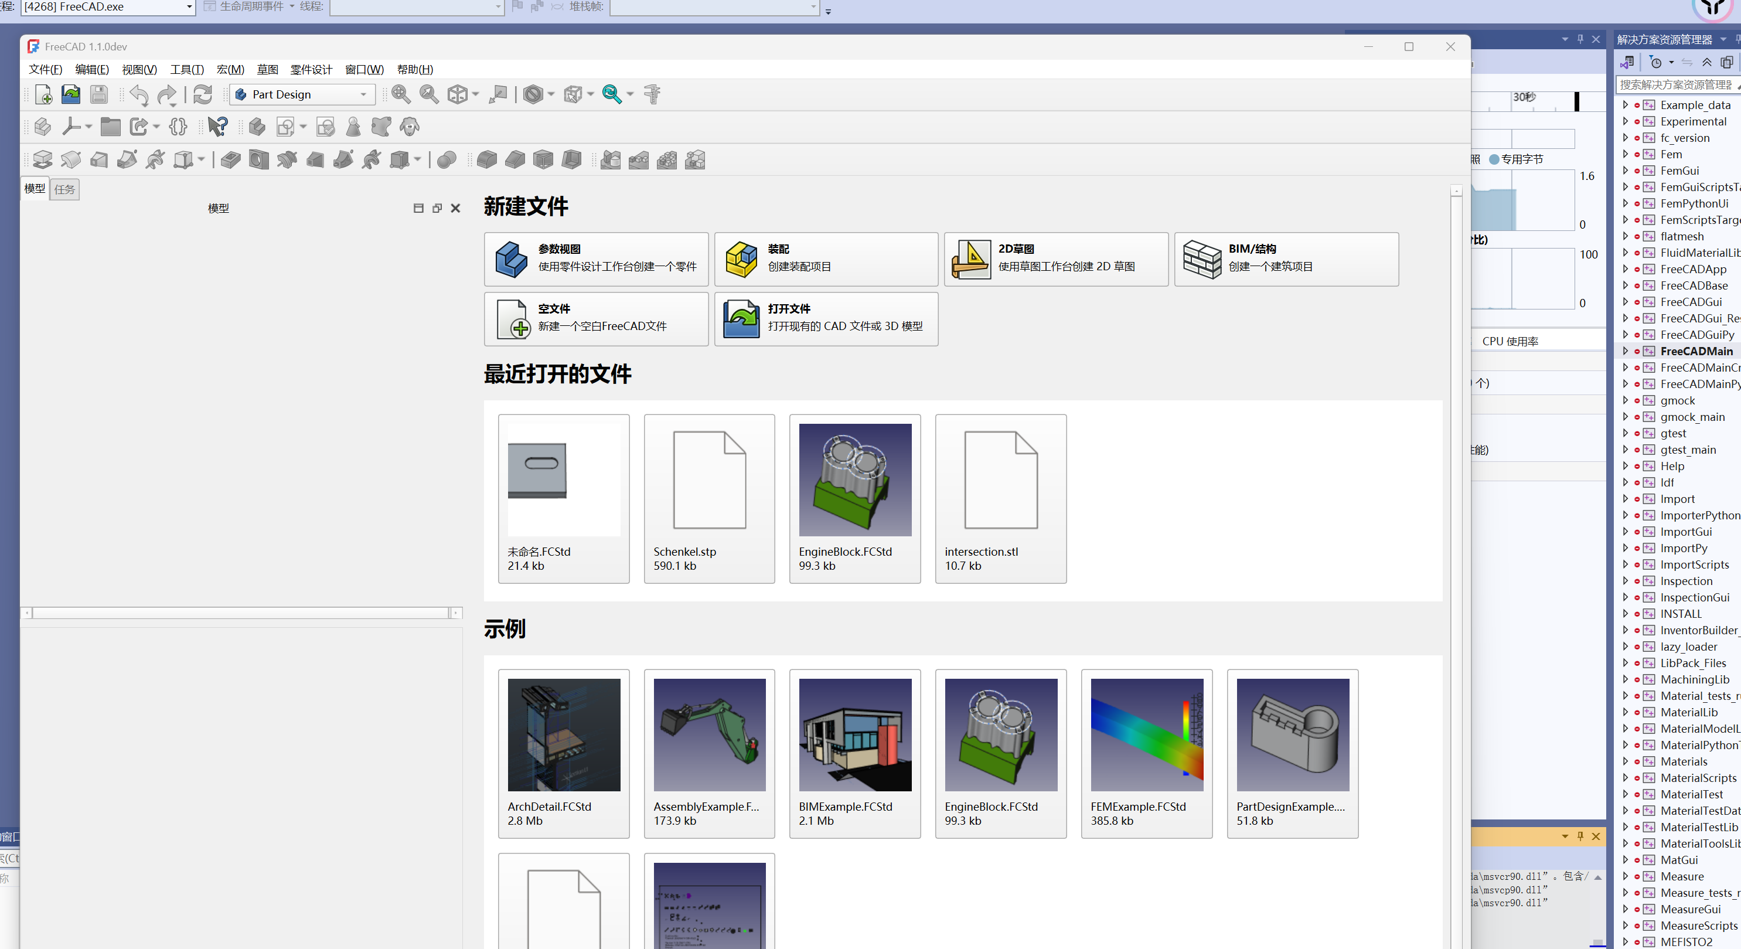1741x949 pixels.
Task: Click the Pocket tool icon
Action: pos(230,160)
